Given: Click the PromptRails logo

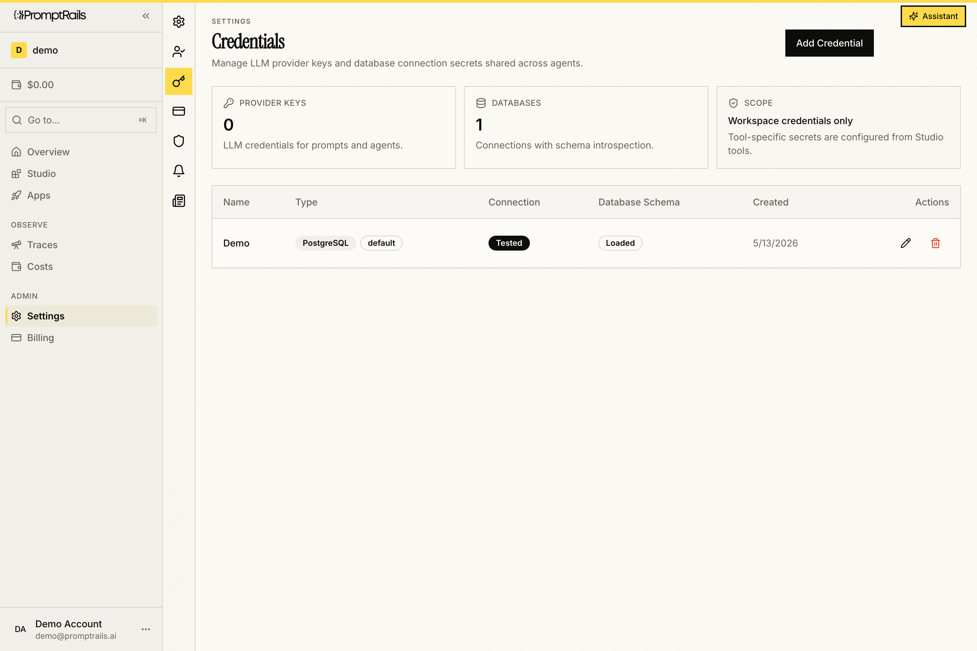Looking at the screenshot, I should [50, 16].
